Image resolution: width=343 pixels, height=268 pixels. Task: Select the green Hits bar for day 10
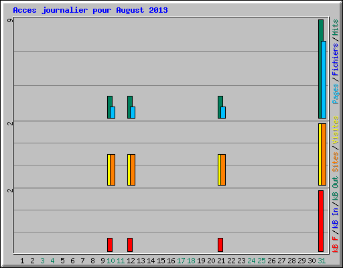point(109,107)
